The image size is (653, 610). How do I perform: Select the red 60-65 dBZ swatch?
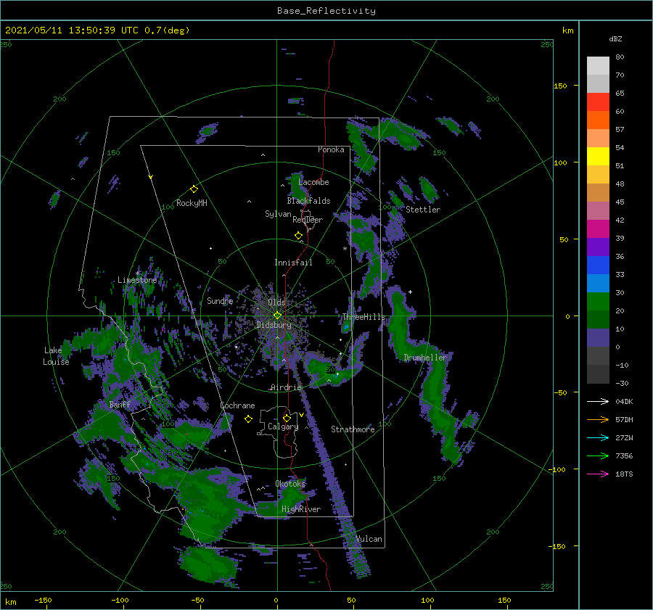pos(598,102)
